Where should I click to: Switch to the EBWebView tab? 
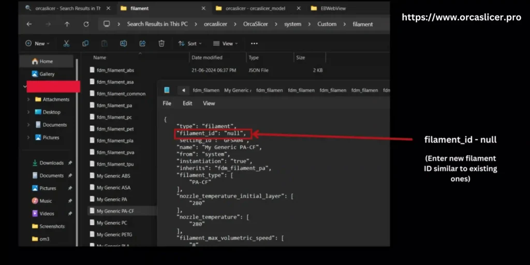tap(333, 8)
